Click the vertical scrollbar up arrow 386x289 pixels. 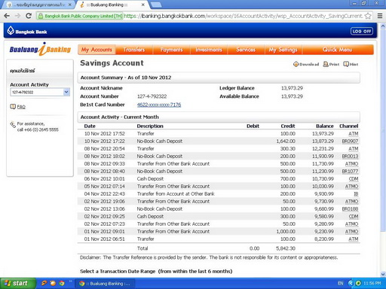[383, 26]
